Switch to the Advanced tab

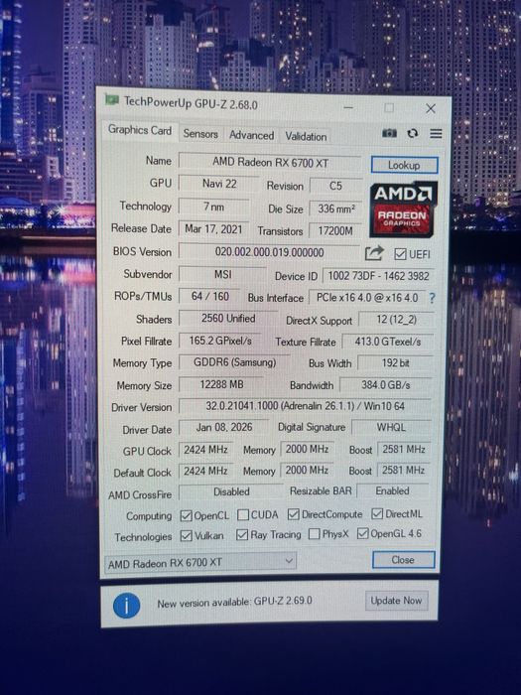(x=251, y=135)
